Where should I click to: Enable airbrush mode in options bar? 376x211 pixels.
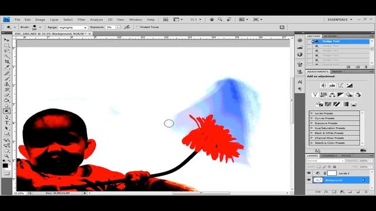127,28
